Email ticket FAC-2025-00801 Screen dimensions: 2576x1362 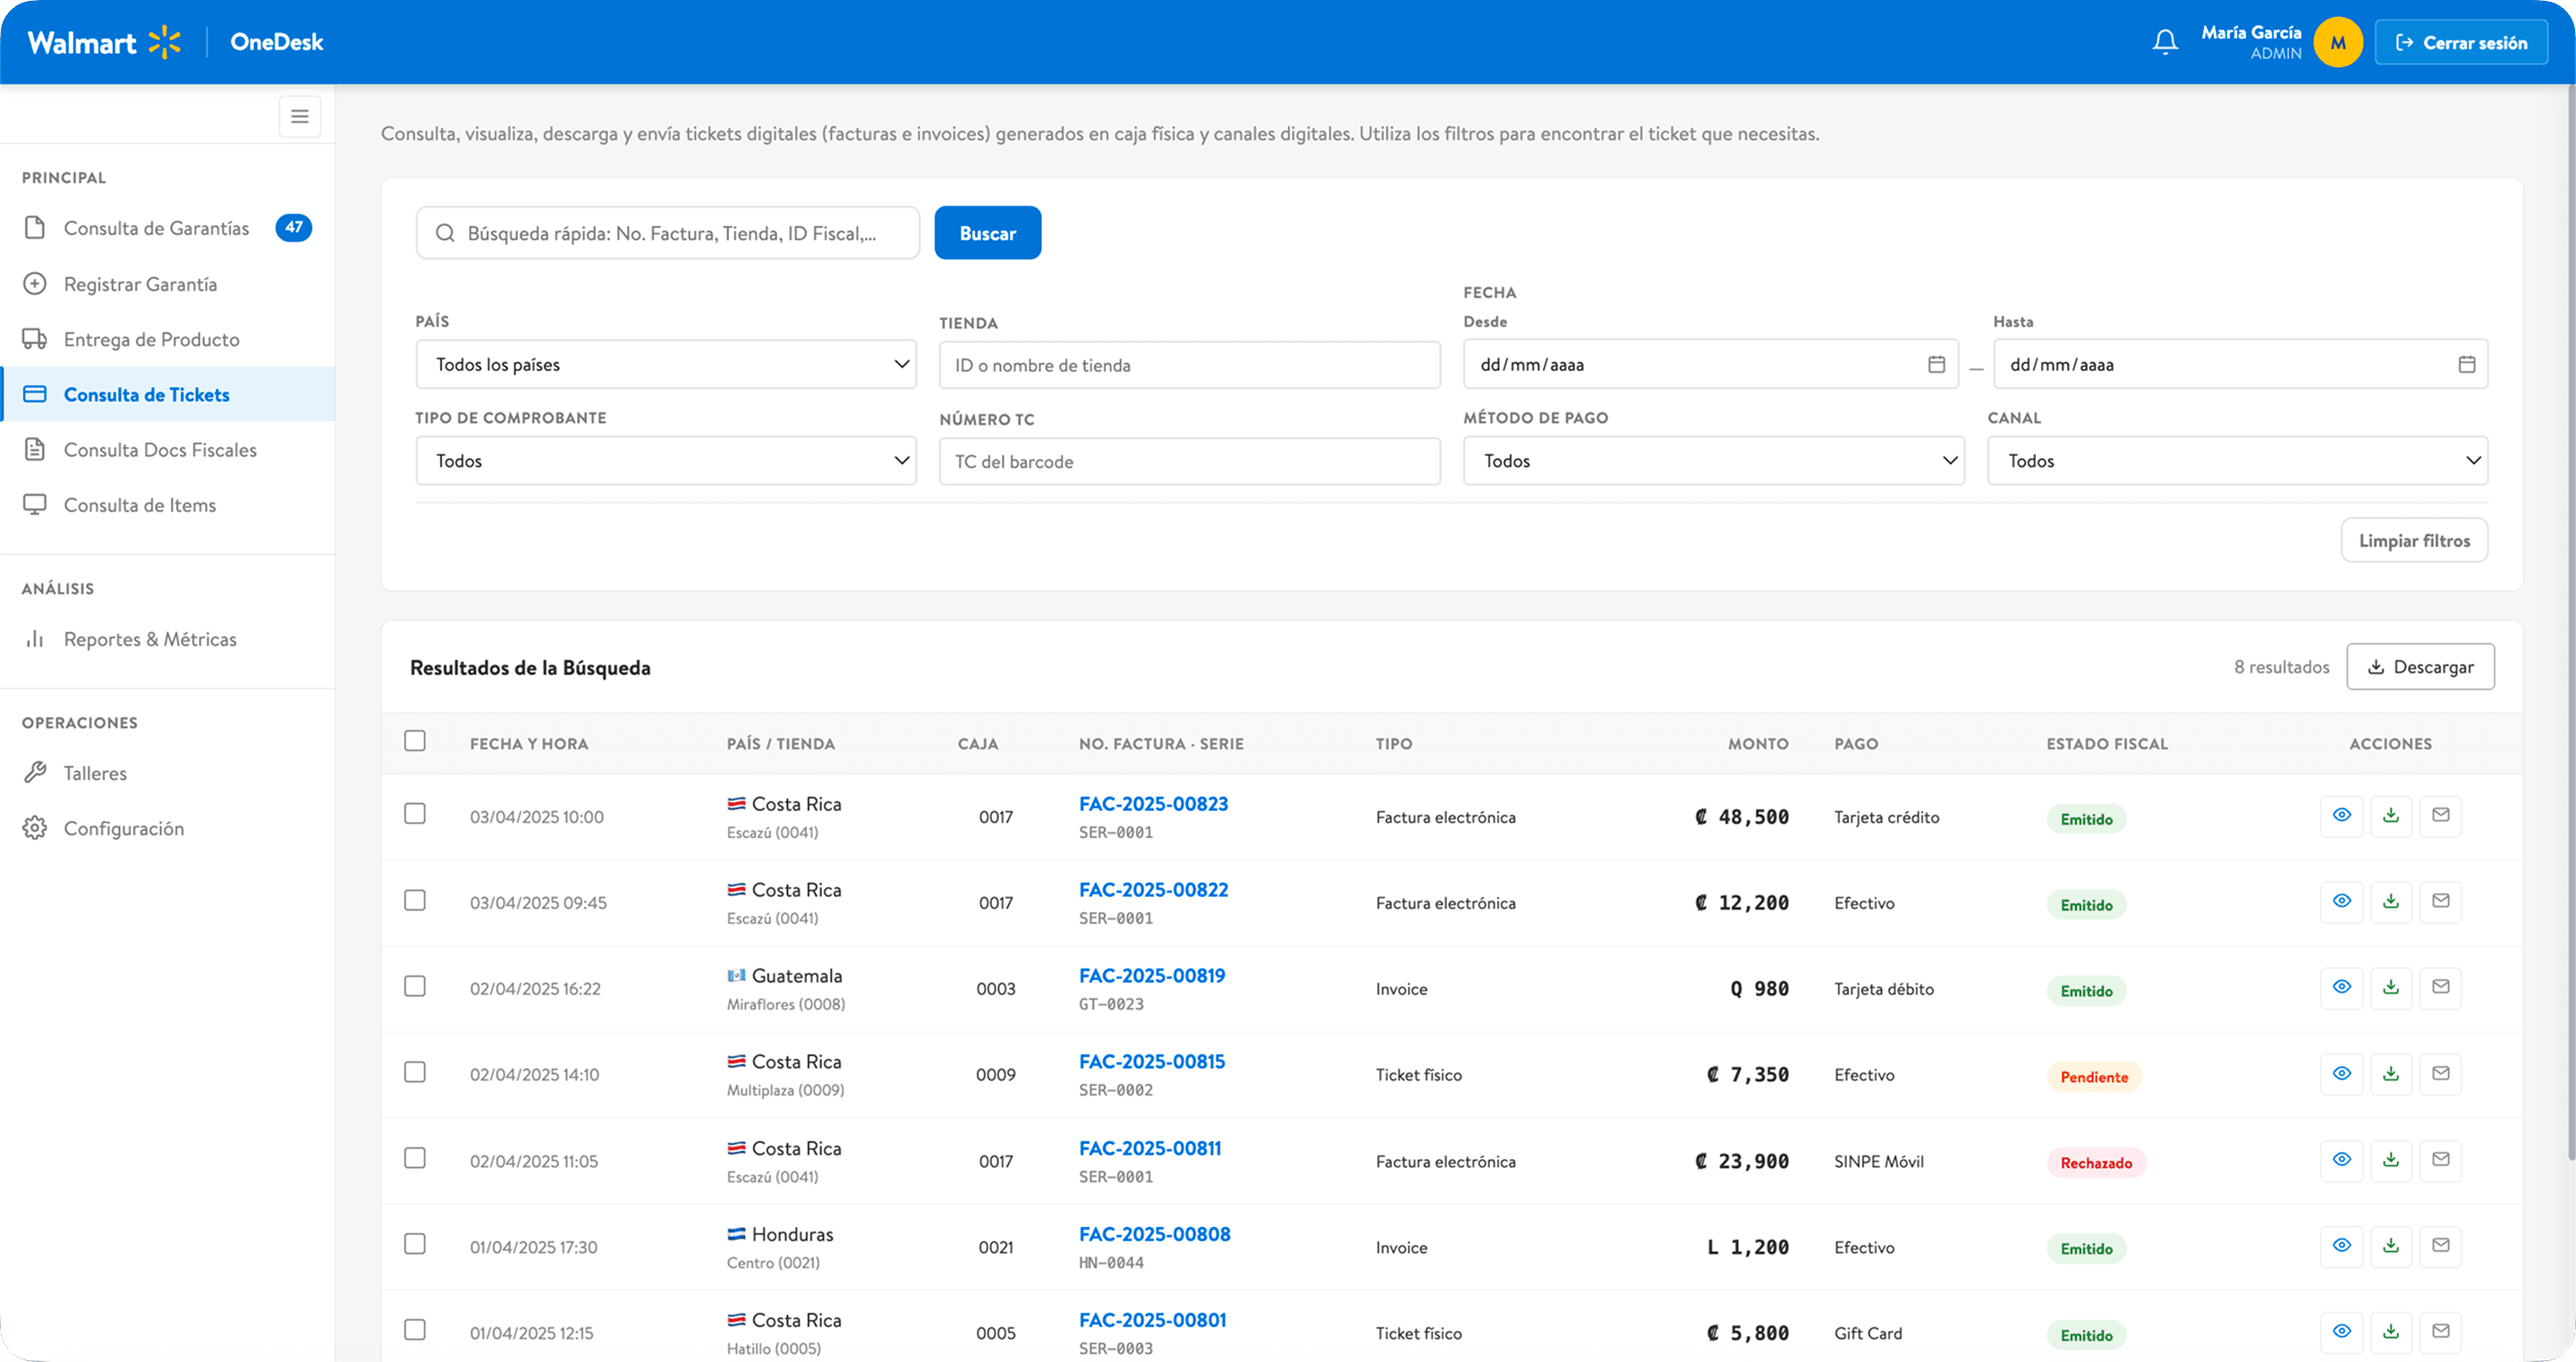(x=2441, y=1332)
